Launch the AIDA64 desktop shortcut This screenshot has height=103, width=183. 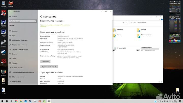click(x=4, y=13)
